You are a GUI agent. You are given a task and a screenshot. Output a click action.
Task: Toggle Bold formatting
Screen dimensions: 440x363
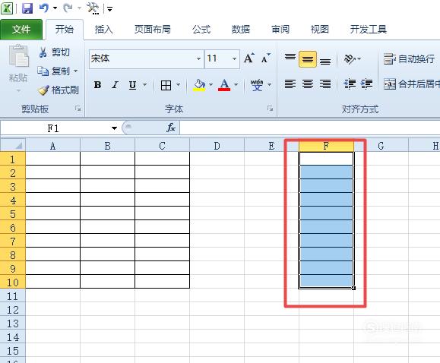coord(98,84)
